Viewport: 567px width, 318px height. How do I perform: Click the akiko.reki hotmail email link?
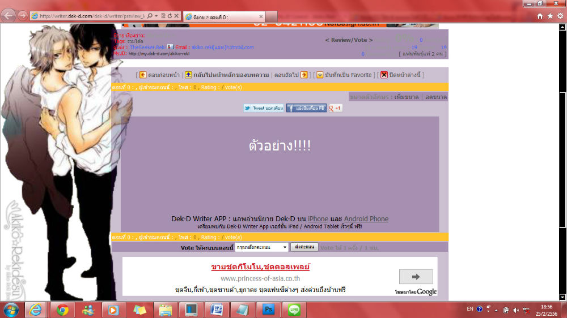tap(223, 48)
